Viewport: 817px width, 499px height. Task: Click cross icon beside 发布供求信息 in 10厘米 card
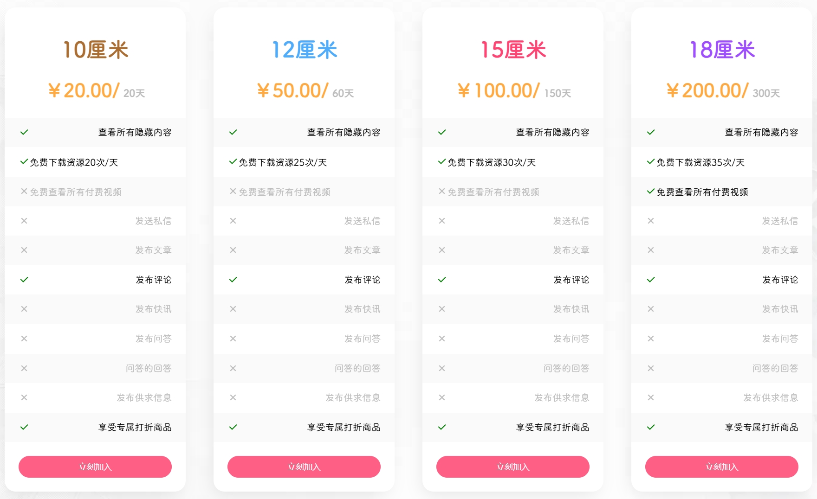24,397
